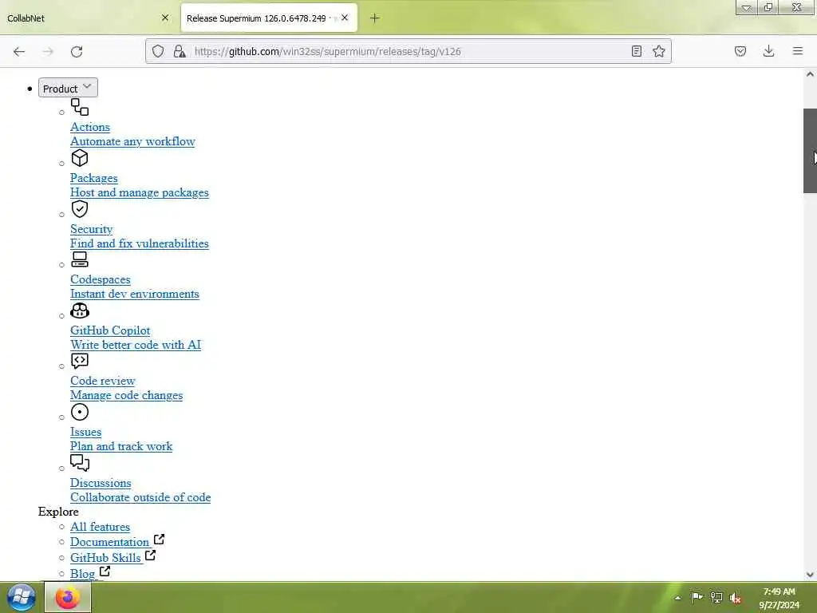Open tracking protection shield in address bar

[158, 51]
